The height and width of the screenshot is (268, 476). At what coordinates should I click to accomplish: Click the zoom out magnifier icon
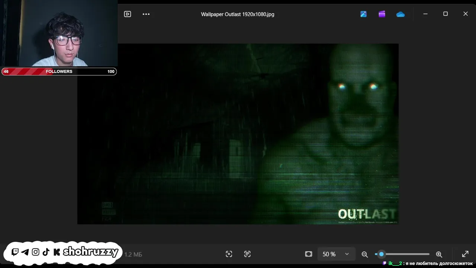365,254
